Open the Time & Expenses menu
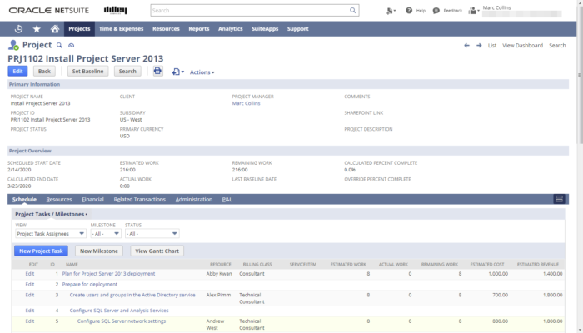Image resolution: width=583 pixels, height=333 pixels. click(122, 29)
